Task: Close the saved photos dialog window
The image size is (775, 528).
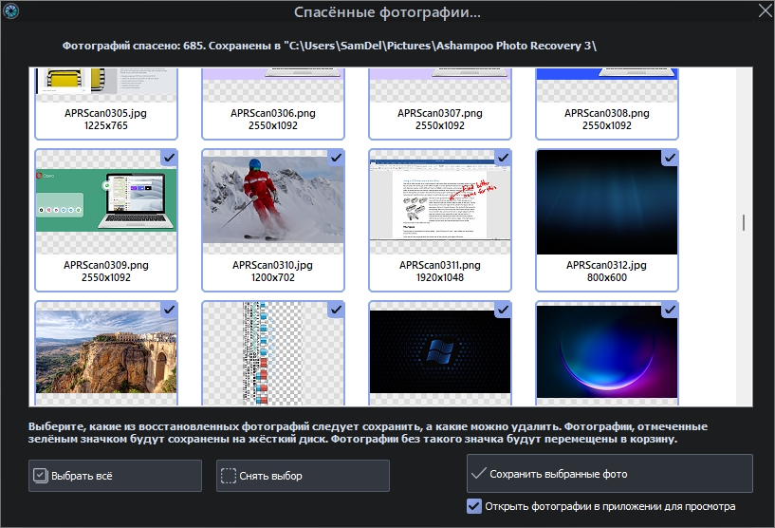Action: click(764, 11)
